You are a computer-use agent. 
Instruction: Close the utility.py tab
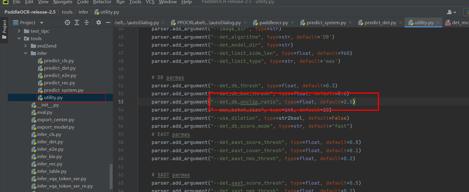438,22
